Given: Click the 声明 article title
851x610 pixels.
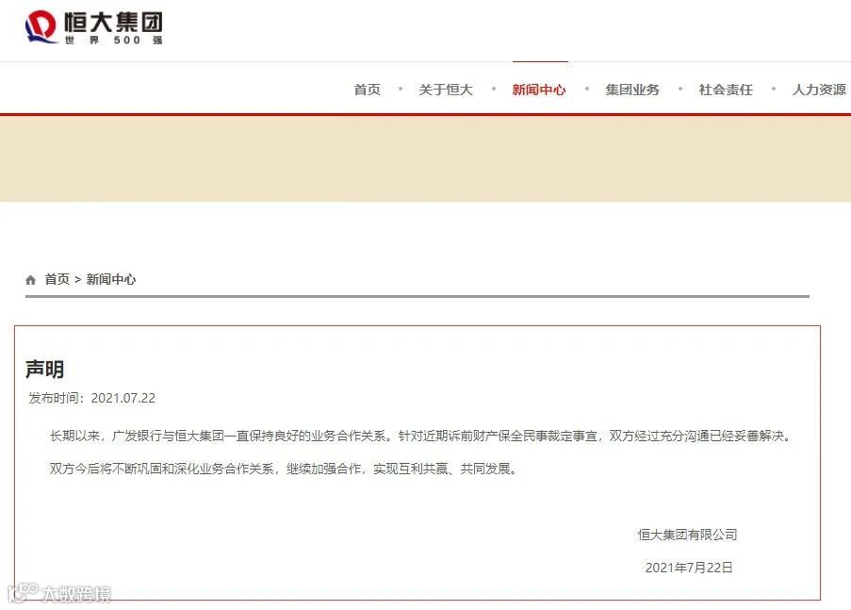Looking at the screenshot, I should pyautogui.click(x=45, y=370).
